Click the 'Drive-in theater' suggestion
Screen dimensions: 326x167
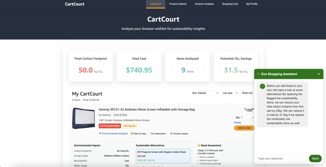point(207,157)
